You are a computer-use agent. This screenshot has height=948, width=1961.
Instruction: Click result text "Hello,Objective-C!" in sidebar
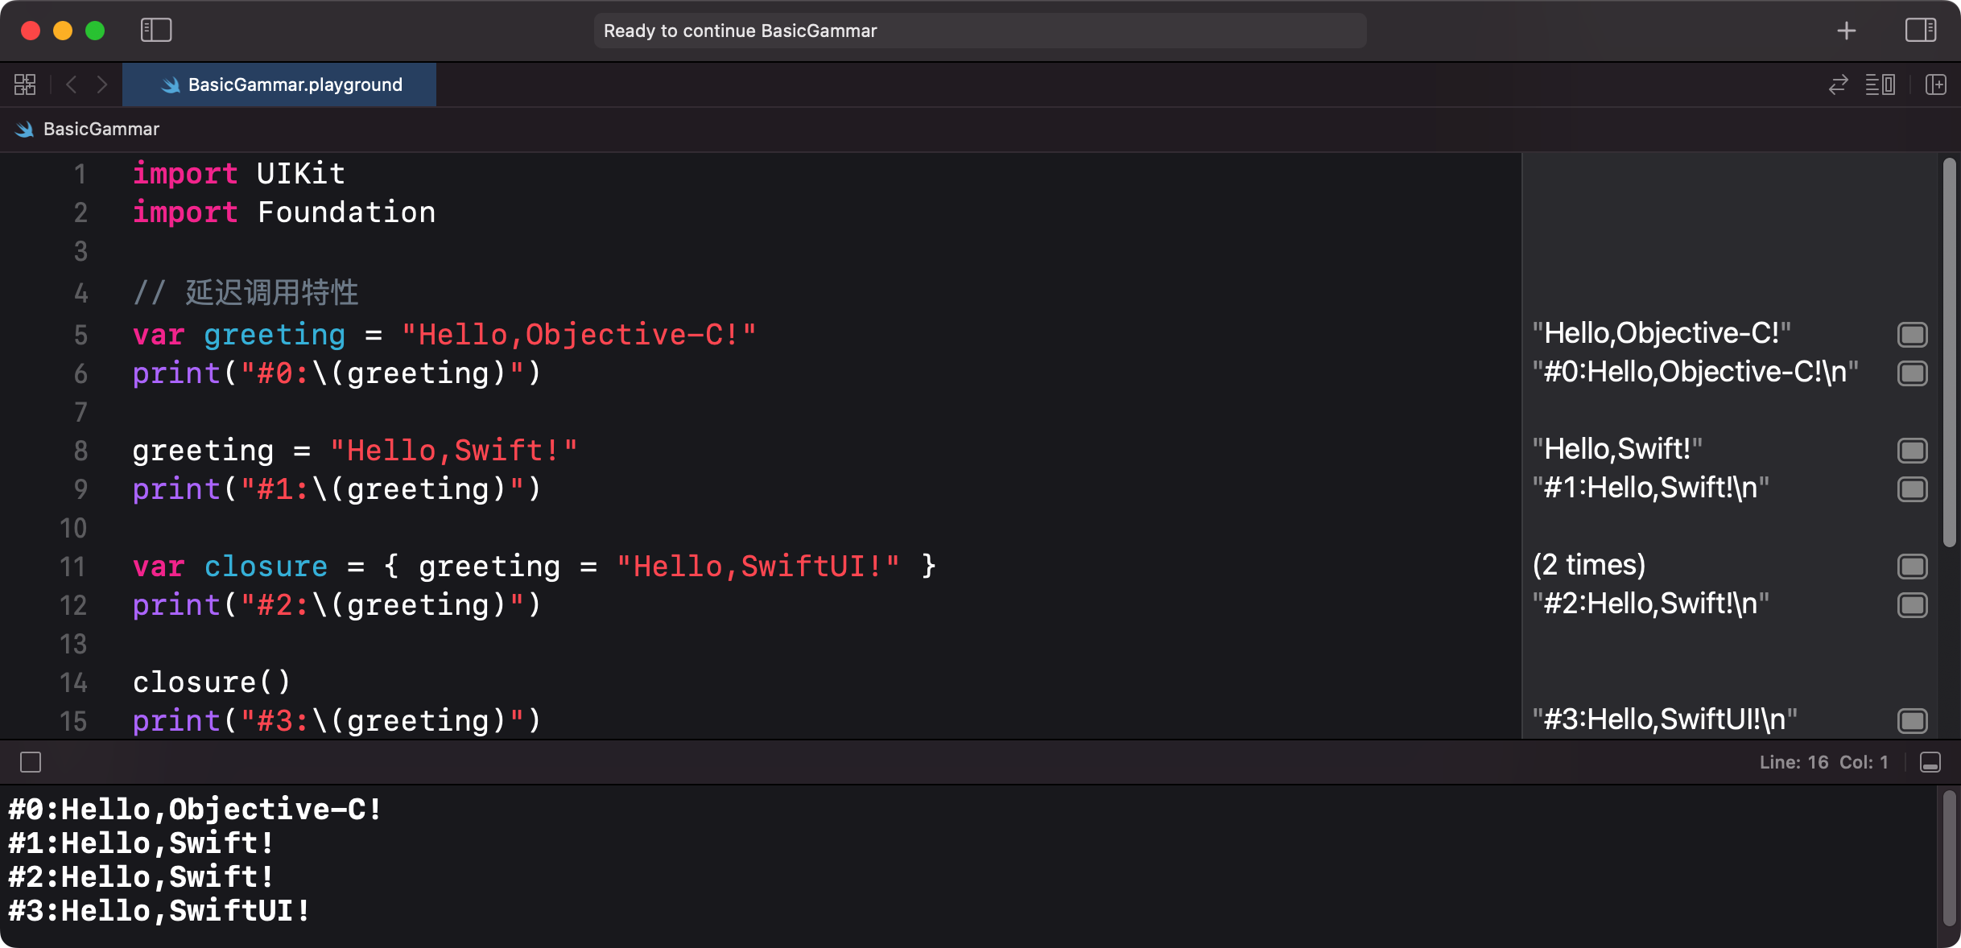[x=1662, y=333]
